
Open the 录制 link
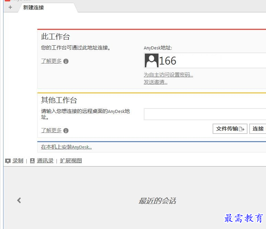(x=18, y=161)
